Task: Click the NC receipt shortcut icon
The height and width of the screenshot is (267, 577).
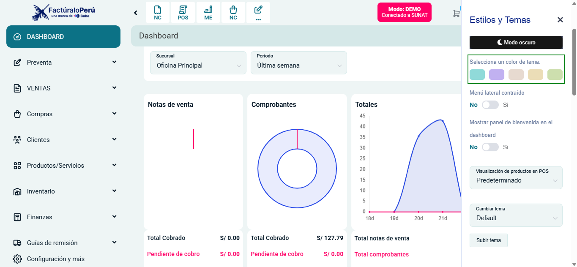Action: [x=158, y=13]
